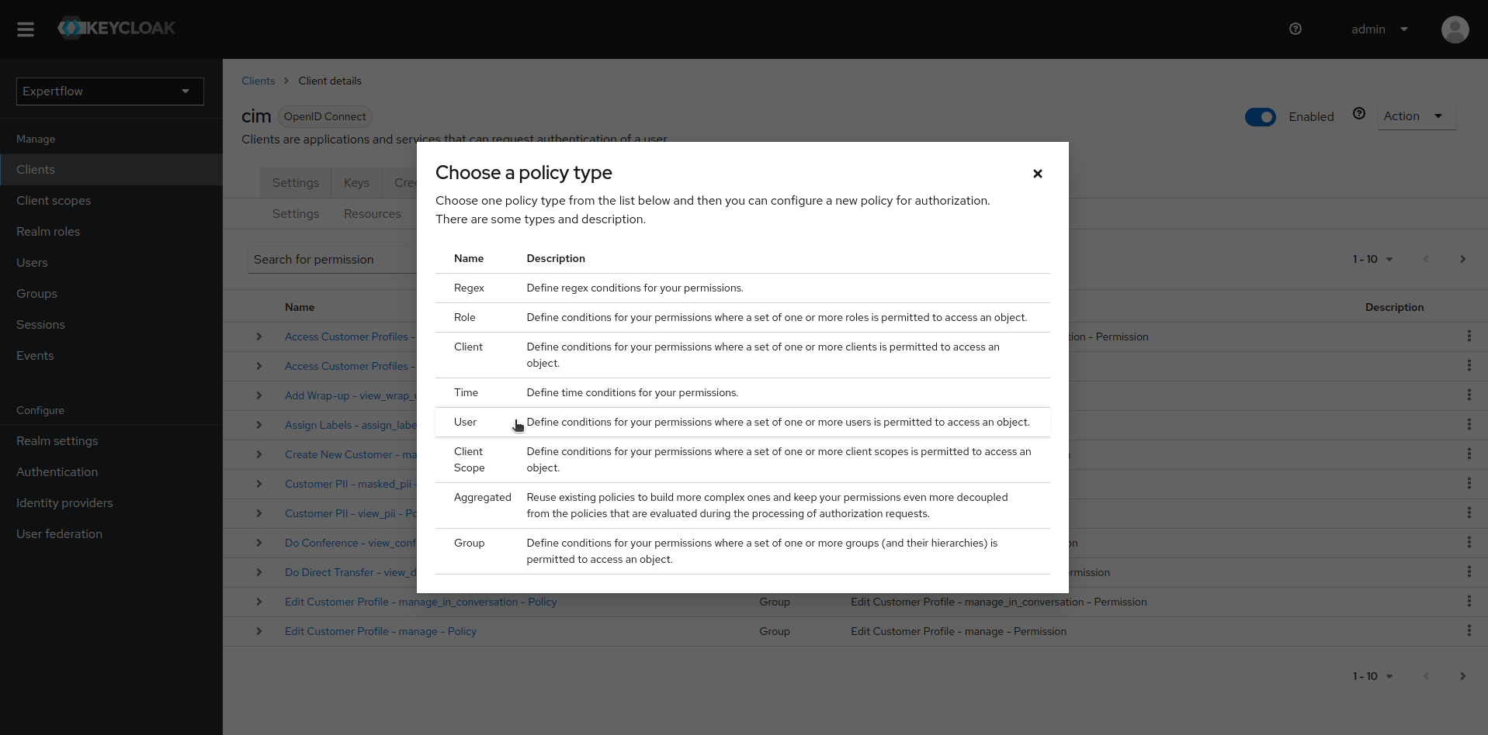Click the previous page arrow in top pagination
This screenshot has height=735, width=1488.
[x=1426, y=259]
